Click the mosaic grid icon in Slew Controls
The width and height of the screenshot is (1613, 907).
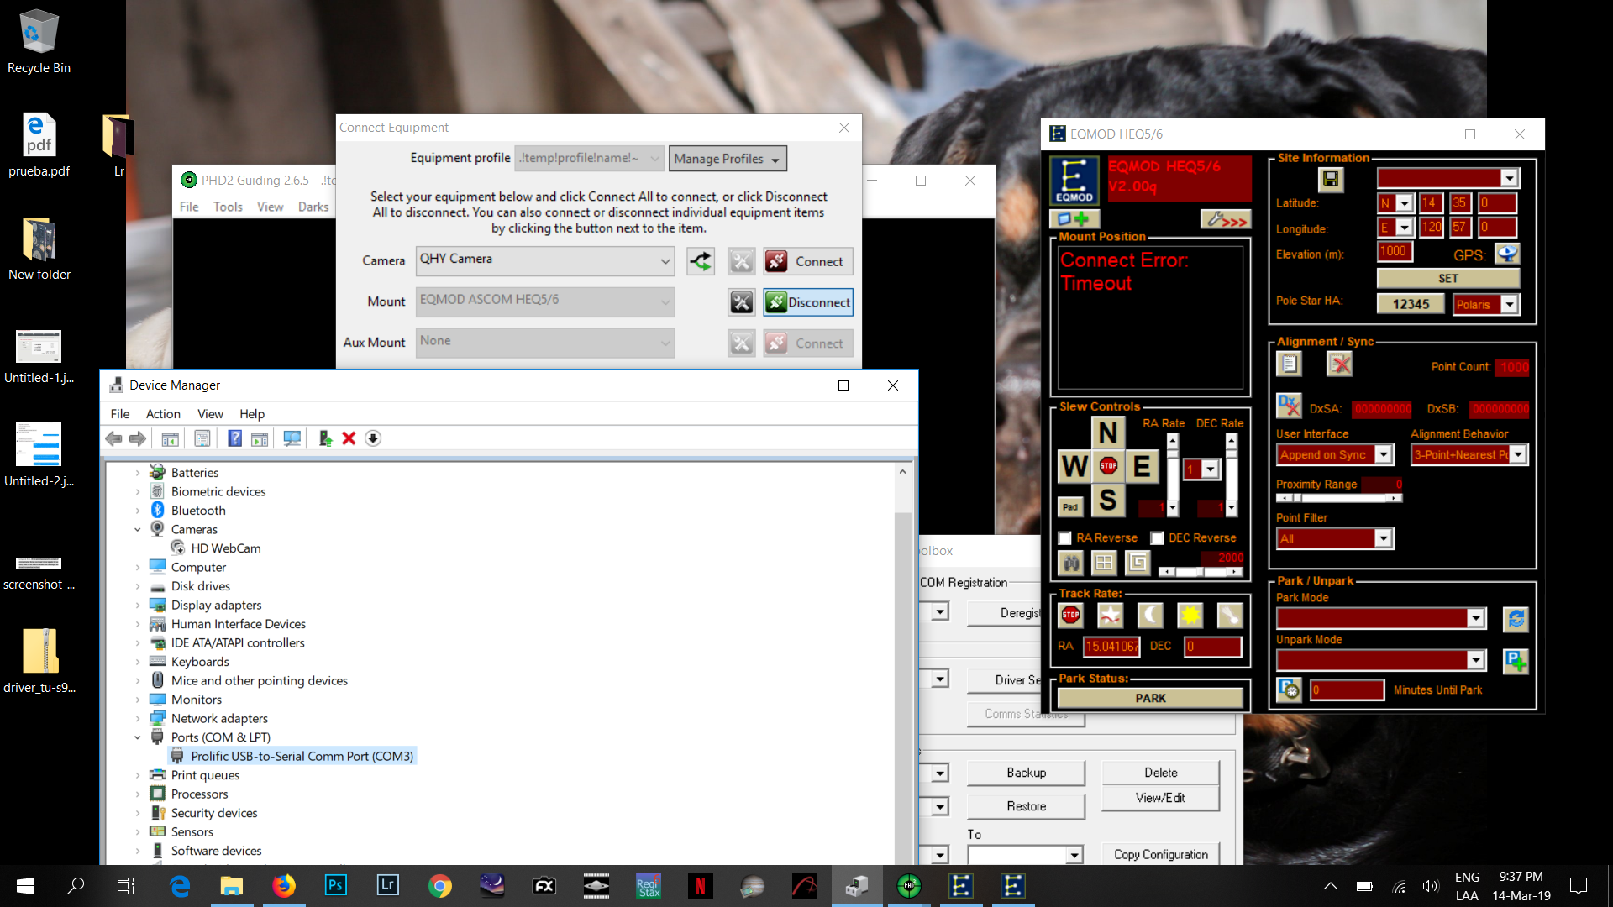tap(1104, 563)
